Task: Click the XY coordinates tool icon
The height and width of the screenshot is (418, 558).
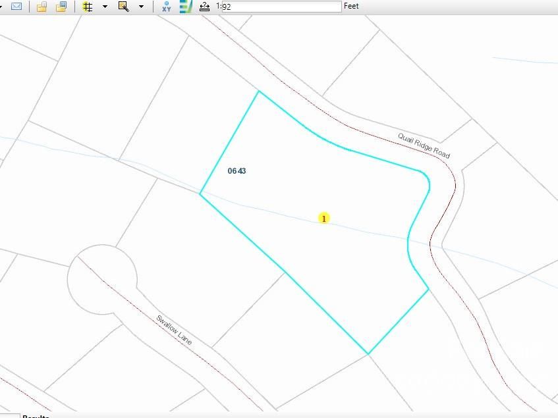Action: (166, 7)
